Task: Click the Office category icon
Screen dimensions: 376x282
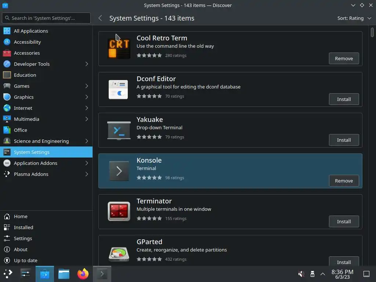Action: [7, 130]
